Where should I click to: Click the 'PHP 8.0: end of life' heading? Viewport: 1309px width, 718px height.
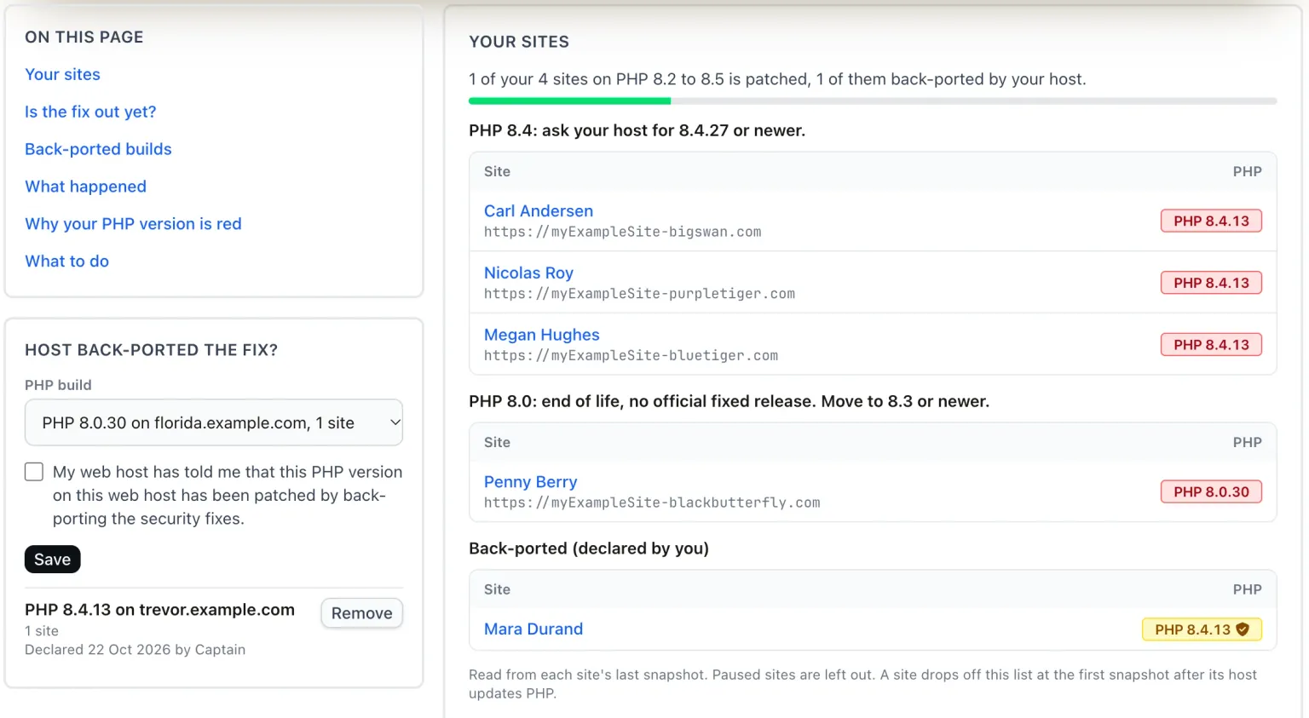tap(729, 401)
